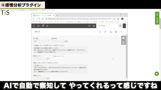Click the browser address bar URL
The width and height of the screenshot is (161, 90).
[x=79, y=19]
